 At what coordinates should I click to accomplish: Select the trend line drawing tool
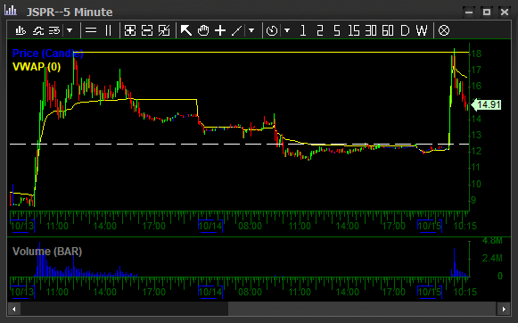pyautogui.click(x=237, y=30)
